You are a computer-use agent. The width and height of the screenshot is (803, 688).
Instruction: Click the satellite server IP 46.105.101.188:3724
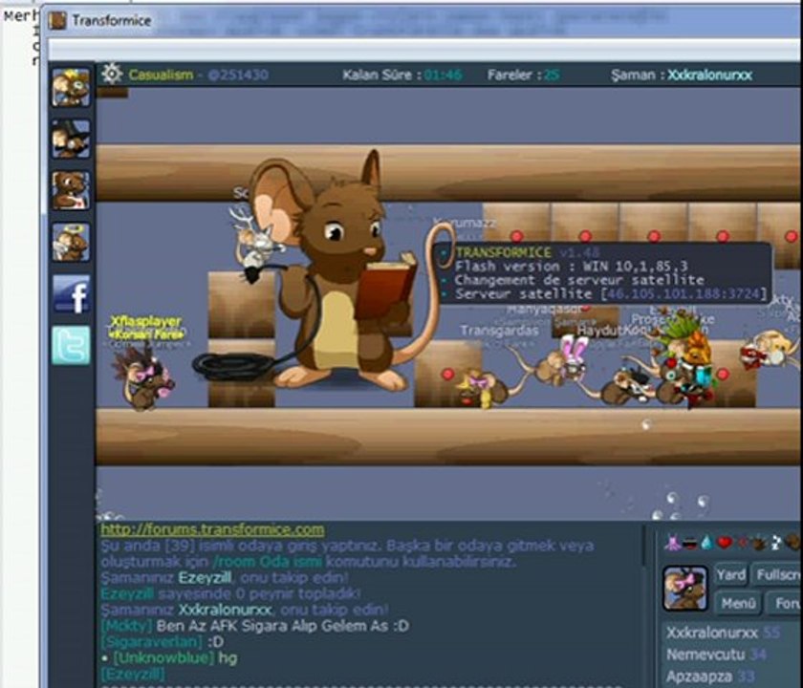pos(684,294)
